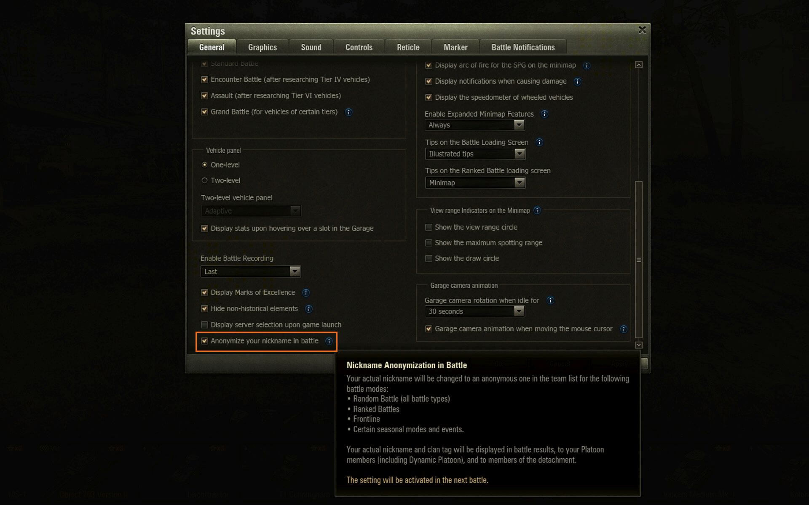Screen dimensions: 809x505
Task: Switch to the Graphics settings tab
Action: 262,47
